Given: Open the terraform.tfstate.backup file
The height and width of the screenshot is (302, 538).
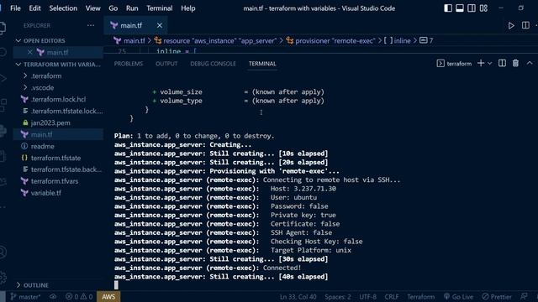Looking at the screenshot, I should pyautogui.click(x=66, y=169).
